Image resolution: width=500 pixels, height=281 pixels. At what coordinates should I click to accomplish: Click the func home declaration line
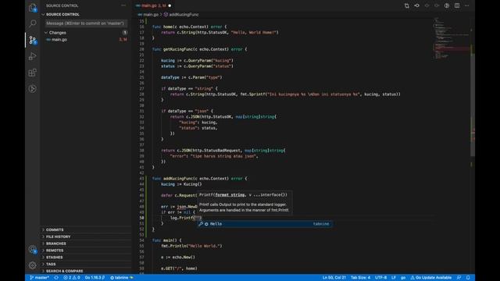point(189,27)
